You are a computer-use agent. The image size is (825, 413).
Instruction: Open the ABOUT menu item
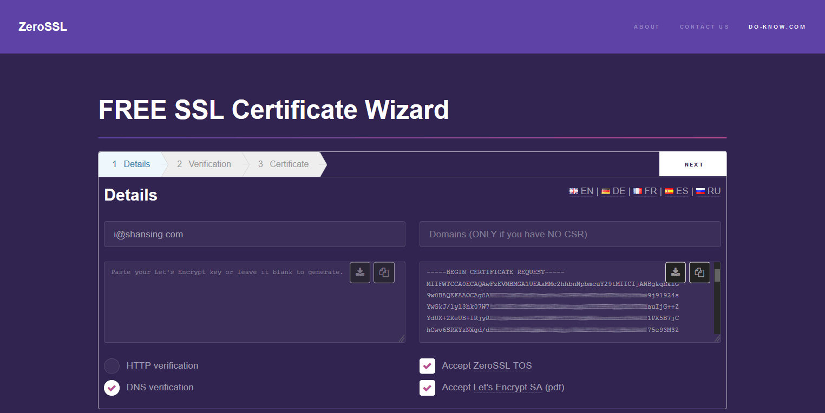click(647, 27)
